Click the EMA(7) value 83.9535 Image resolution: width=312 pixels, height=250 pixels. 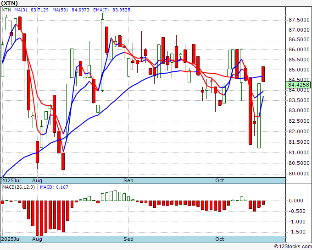121,10
